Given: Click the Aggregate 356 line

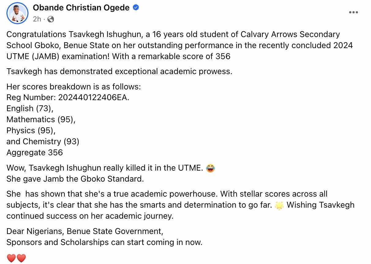Looking at the screenshot, I should [x=35, y=153].
